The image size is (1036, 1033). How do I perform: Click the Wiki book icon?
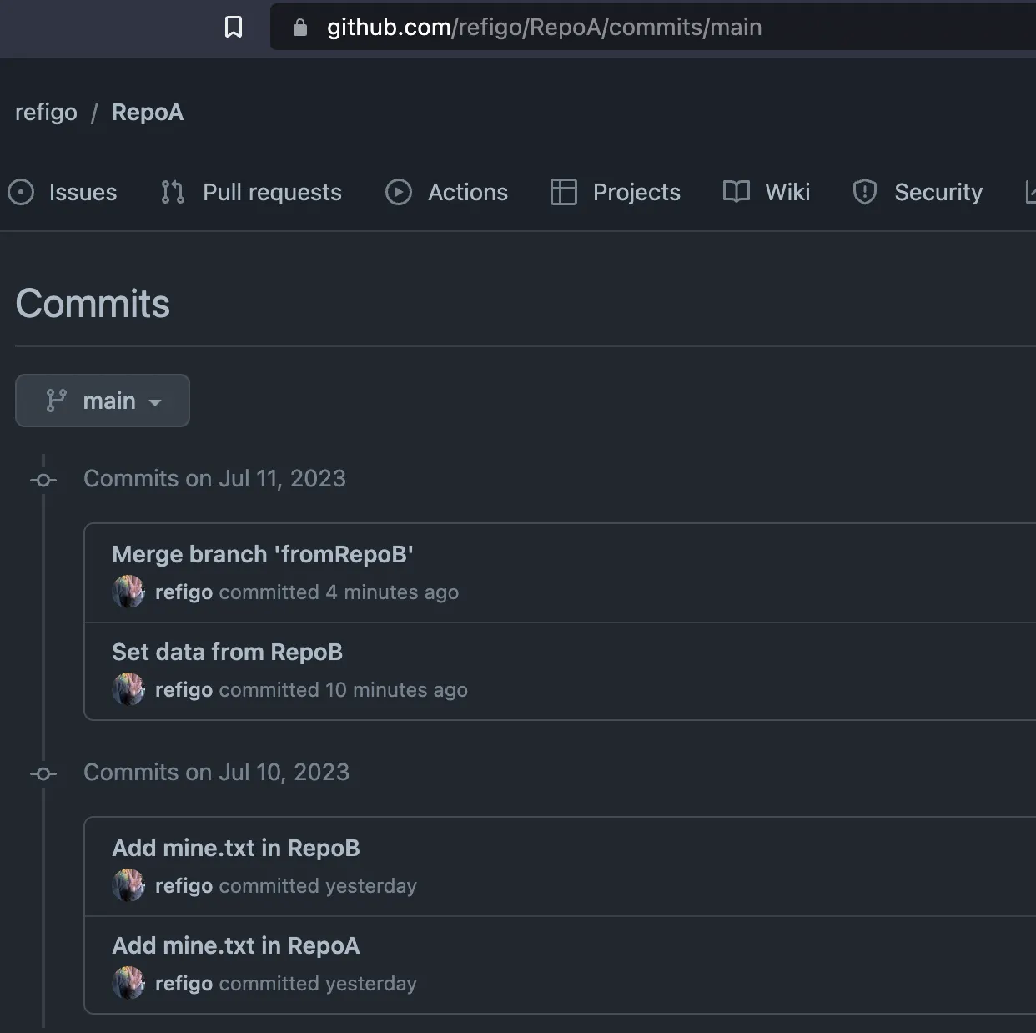pyautogui.click(x=737, y=192)
